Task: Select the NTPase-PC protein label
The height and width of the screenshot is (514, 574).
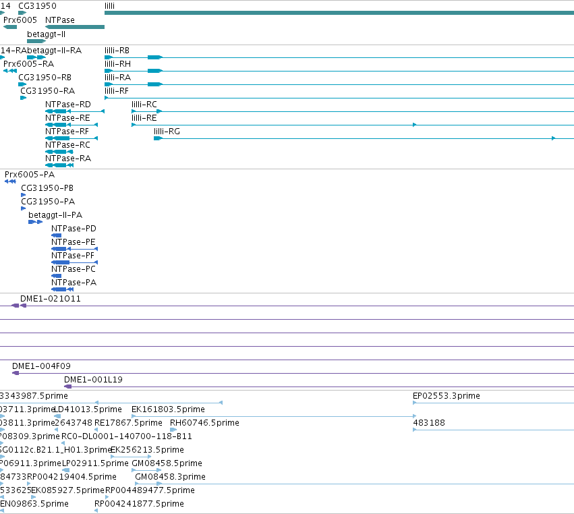Action: [x=74, y=269]
